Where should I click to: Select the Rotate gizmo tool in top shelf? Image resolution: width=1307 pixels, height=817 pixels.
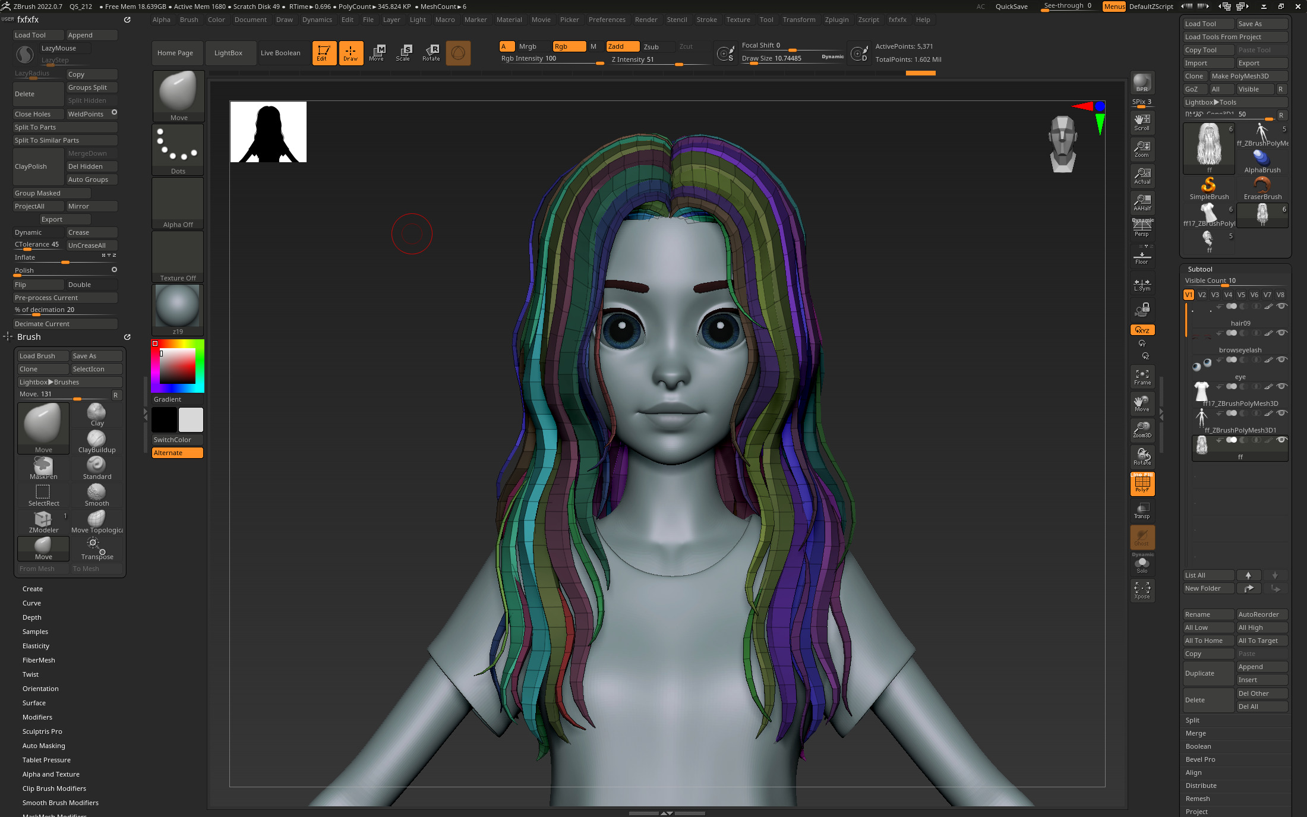click(431, 53)
